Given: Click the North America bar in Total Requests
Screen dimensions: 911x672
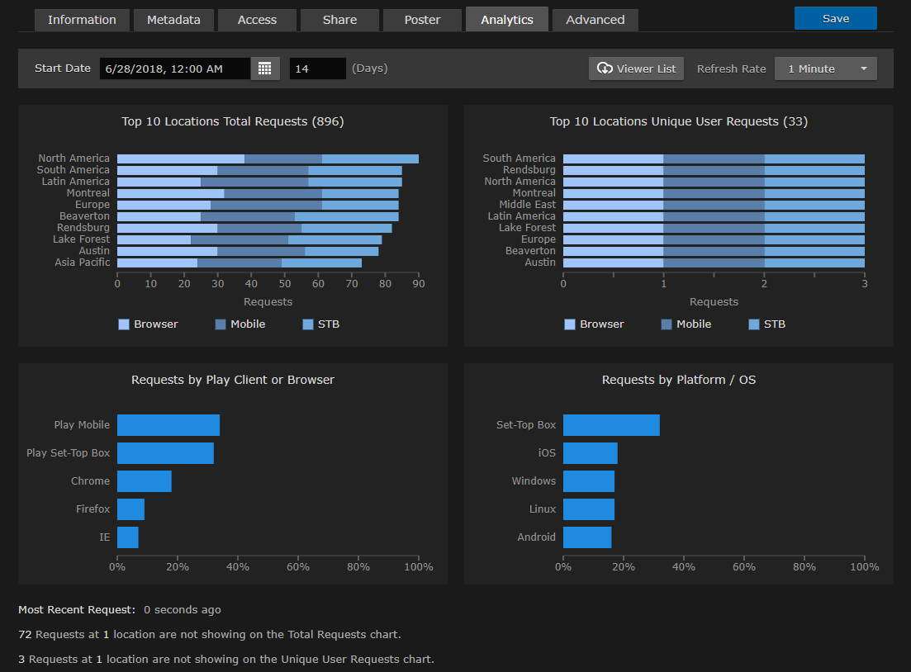Looking at the screenshot, I should [264, 158].
